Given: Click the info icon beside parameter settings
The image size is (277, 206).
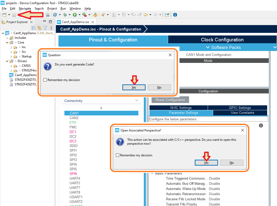Looking at the screenshot, I should 261,126.
